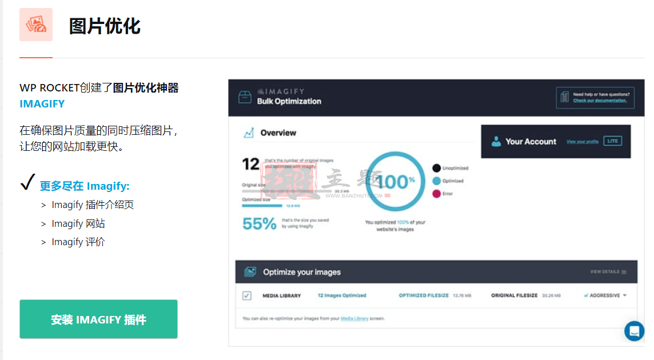Open the Aggressive level dropdown
654x360 pixels.
pyautogui.click(x=605, y=295)
